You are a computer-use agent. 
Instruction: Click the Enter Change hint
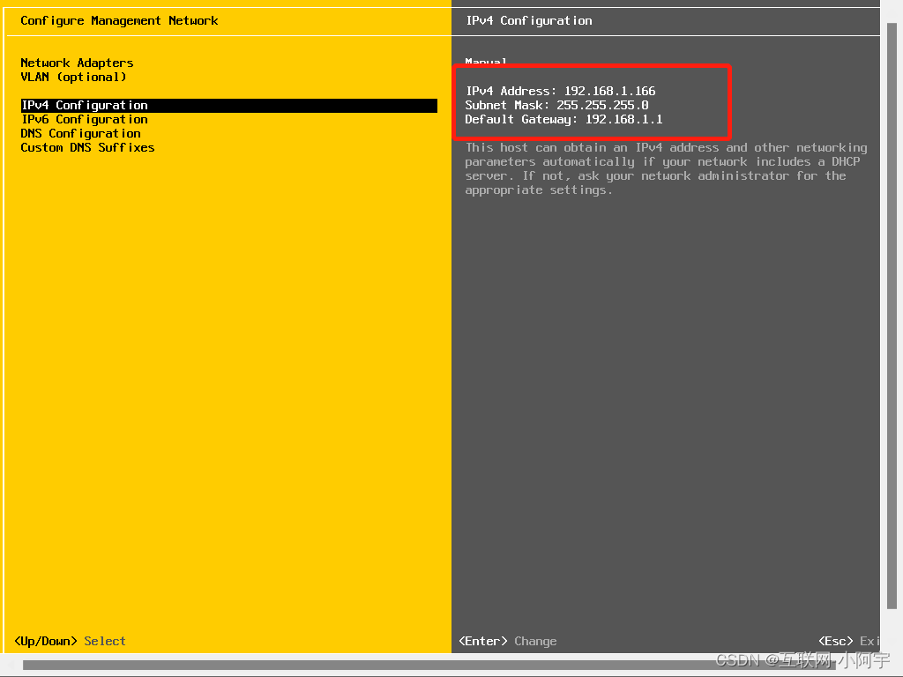click(x=507, y=642)
